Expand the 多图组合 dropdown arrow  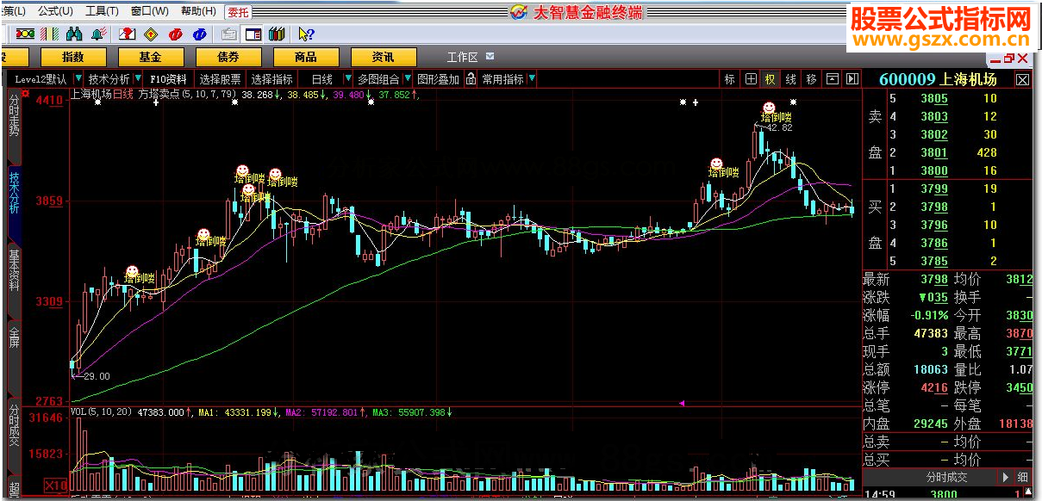click(x=407, y=79)
